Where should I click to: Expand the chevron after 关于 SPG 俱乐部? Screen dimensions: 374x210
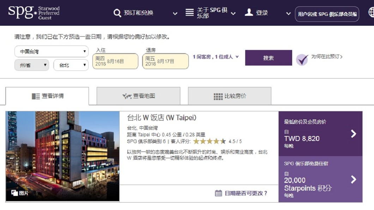coord(233,14)
